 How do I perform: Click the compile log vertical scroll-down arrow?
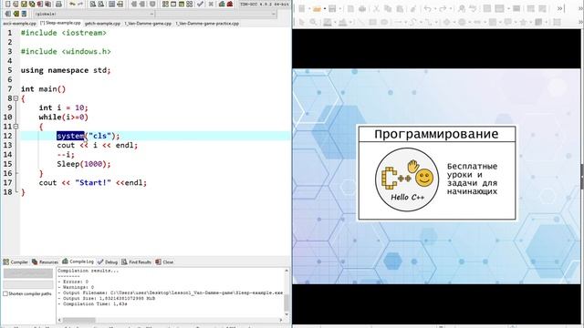pos(287,314)
